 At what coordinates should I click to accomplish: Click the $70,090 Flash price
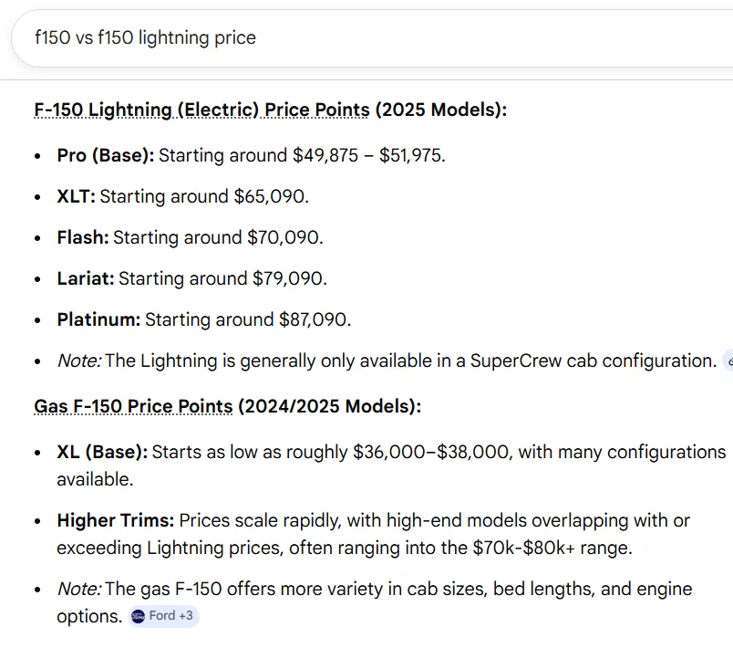tap(284, 237)
